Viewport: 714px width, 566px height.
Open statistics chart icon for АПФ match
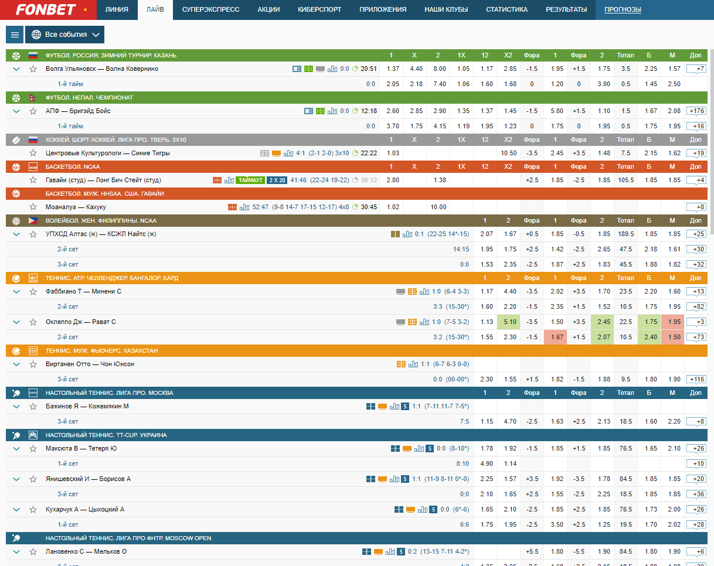(x=332, y=111)
